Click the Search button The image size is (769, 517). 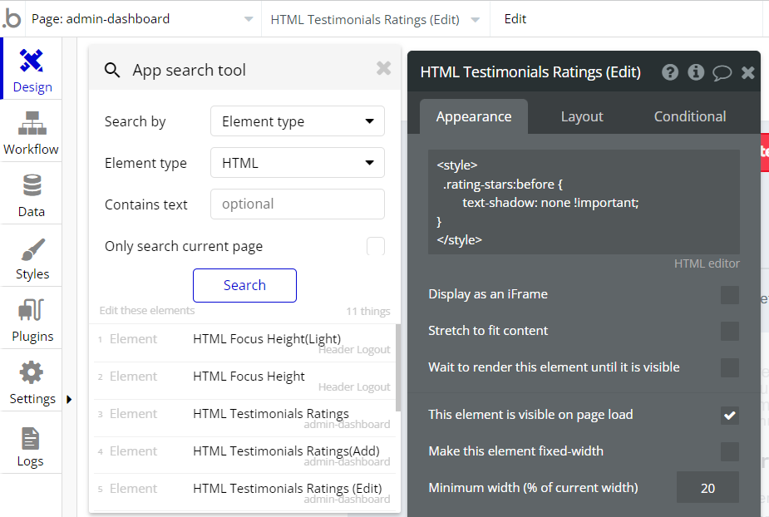pyautogui.click(x=244, y=285)
